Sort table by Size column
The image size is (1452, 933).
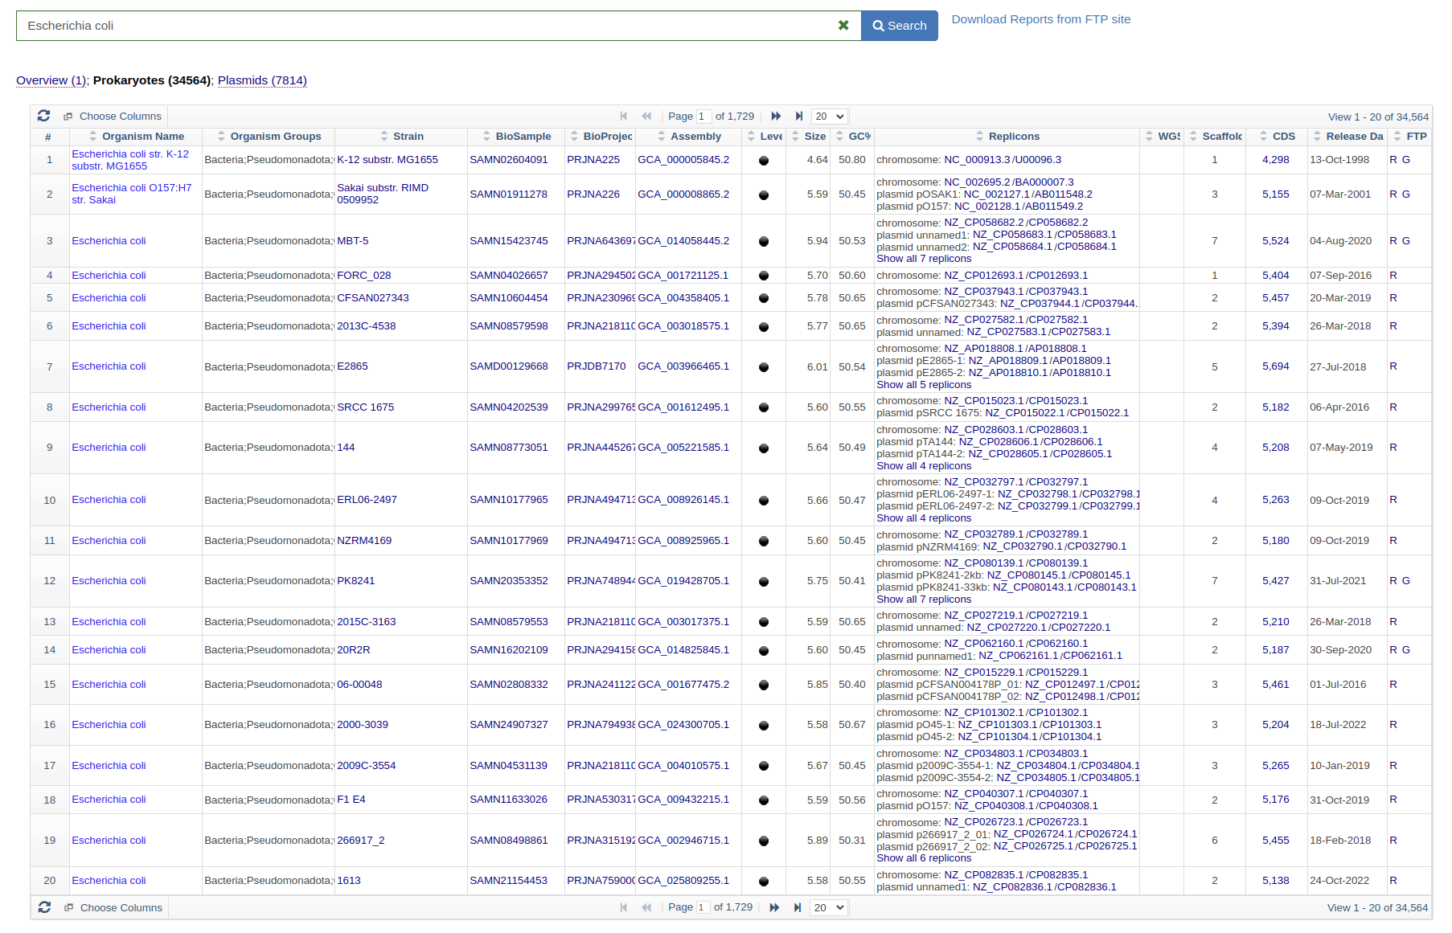(809, 137)
